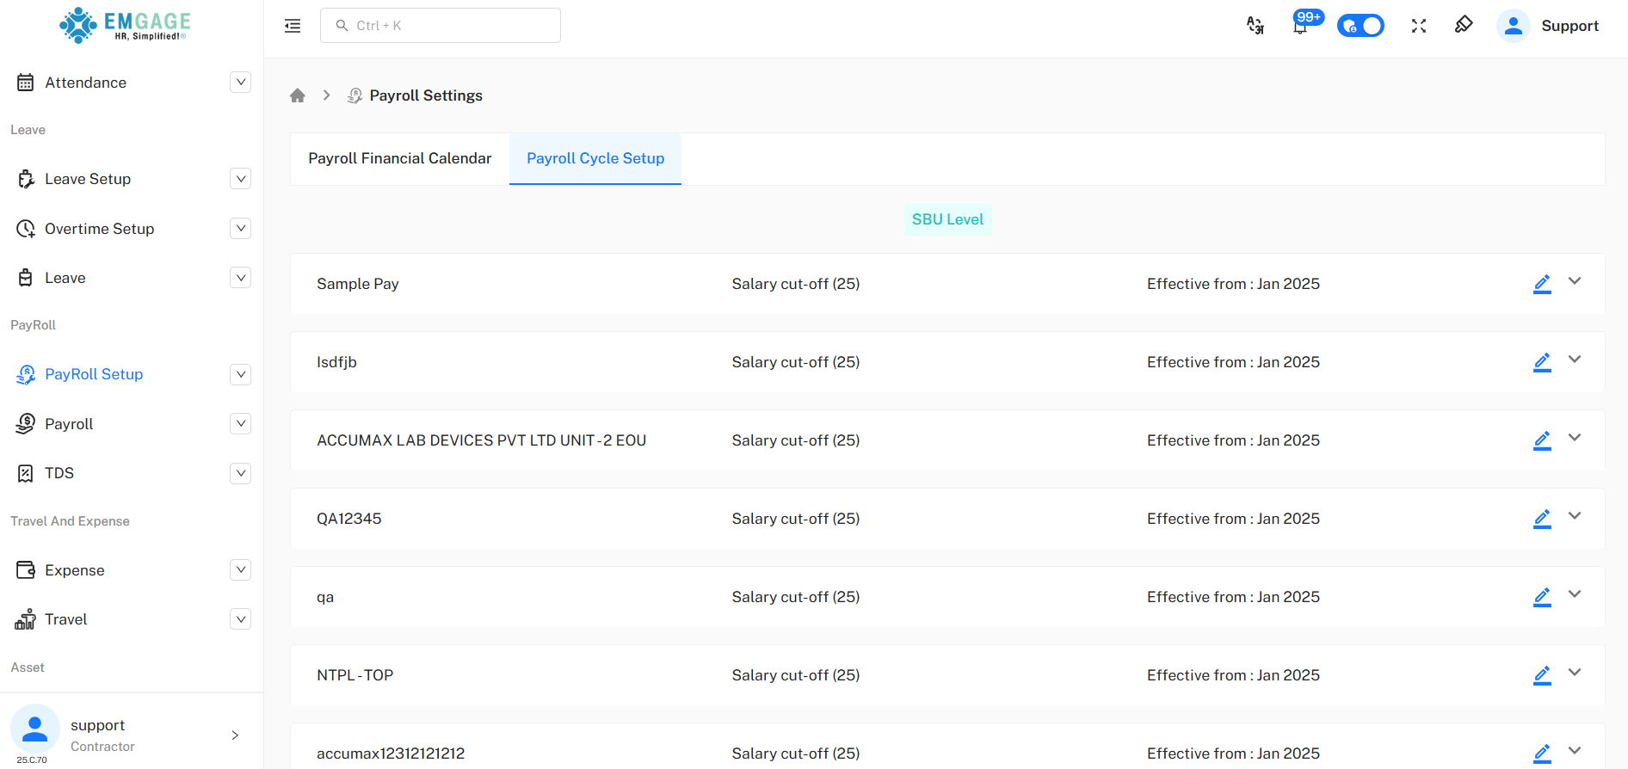Open PayRoll Setup in sidebar
Viewport: 1628px width, 769px height.
pyautogui.click(x=94, y=374)
